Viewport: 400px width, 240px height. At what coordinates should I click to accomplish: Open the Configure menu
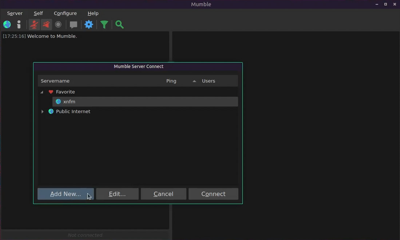coord(65,13)
